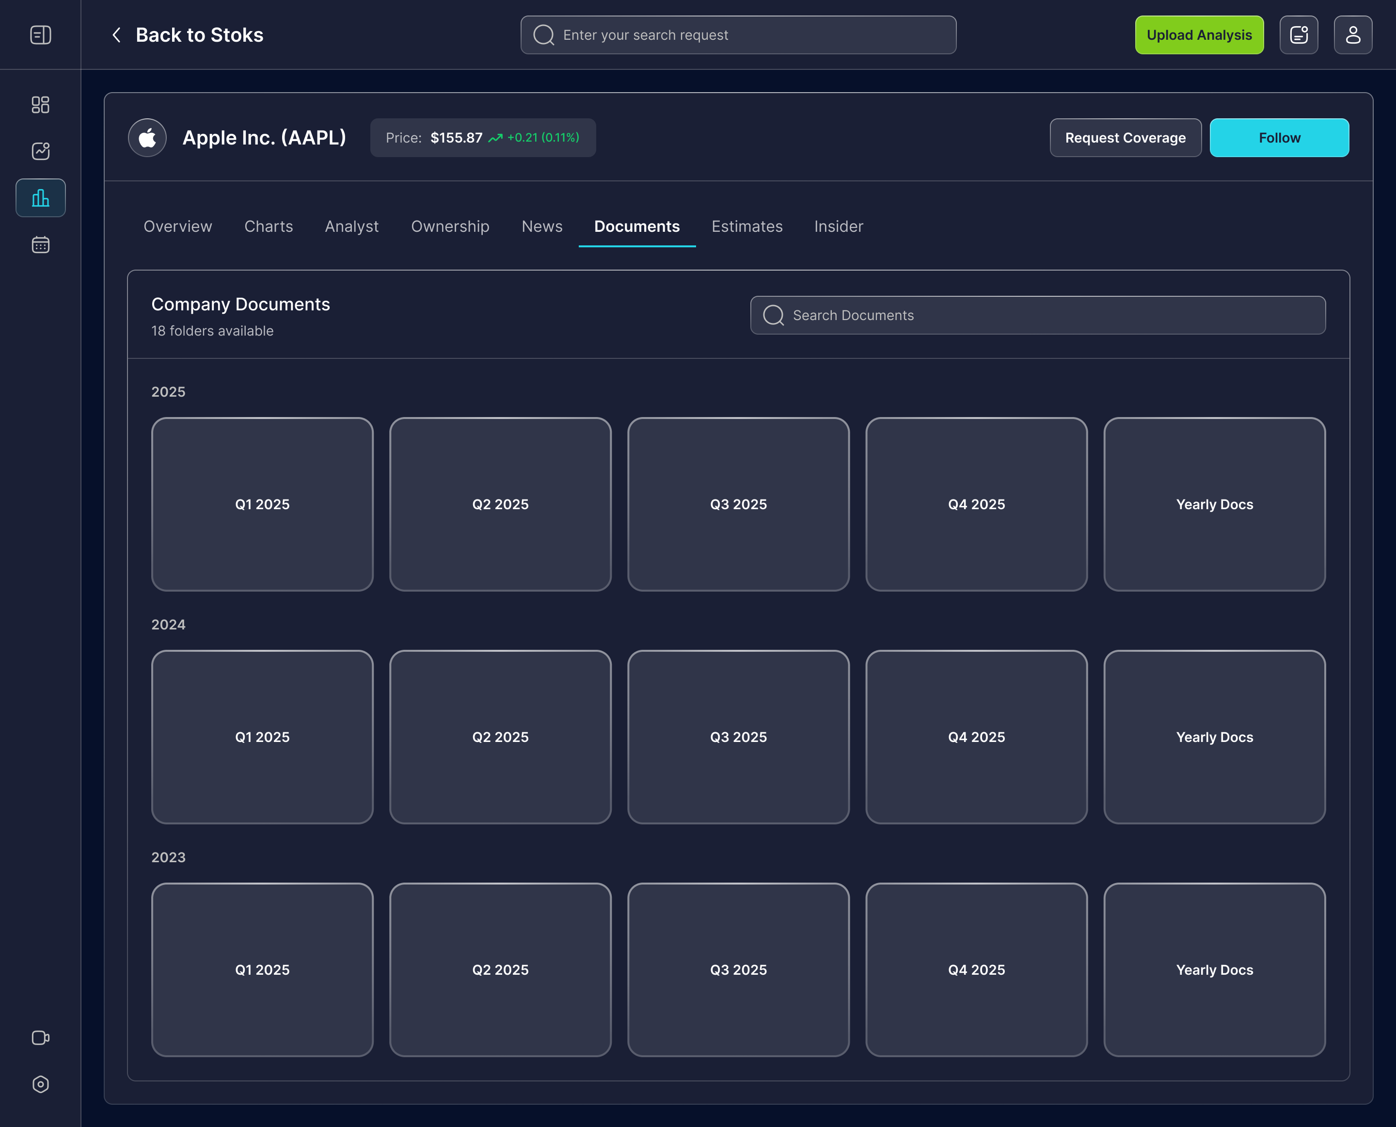Focus the Search Documents field

click(x=1038, y=316)
